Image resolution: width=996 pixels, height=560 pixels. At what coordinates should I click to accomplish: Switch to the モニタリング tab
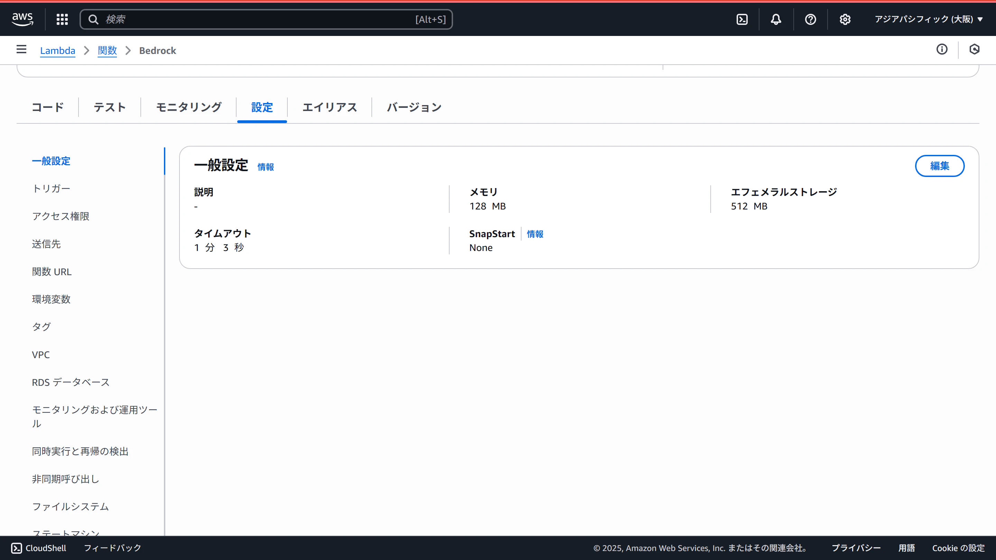pos(189,107)
